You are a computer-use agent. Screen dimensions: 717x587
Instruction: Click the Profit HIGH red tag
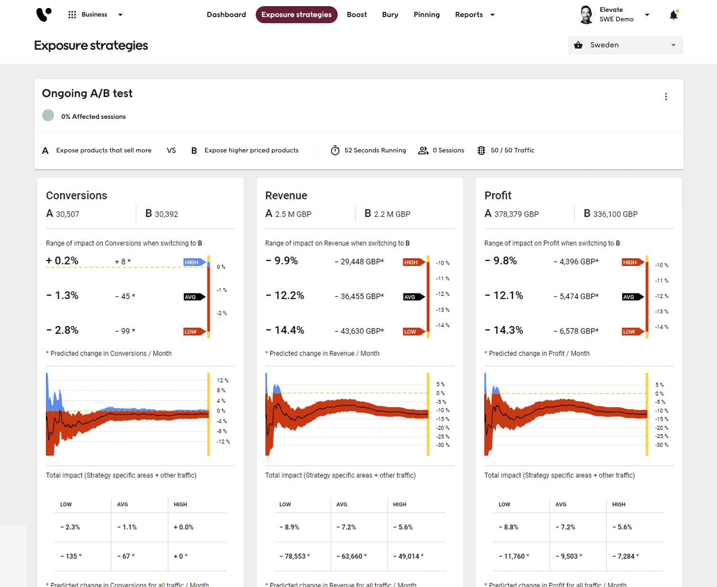coord(633,262)
